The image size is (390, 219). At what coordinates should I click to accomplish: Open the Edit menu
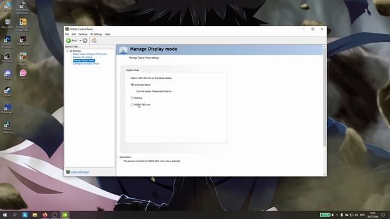tap(74, 34)
